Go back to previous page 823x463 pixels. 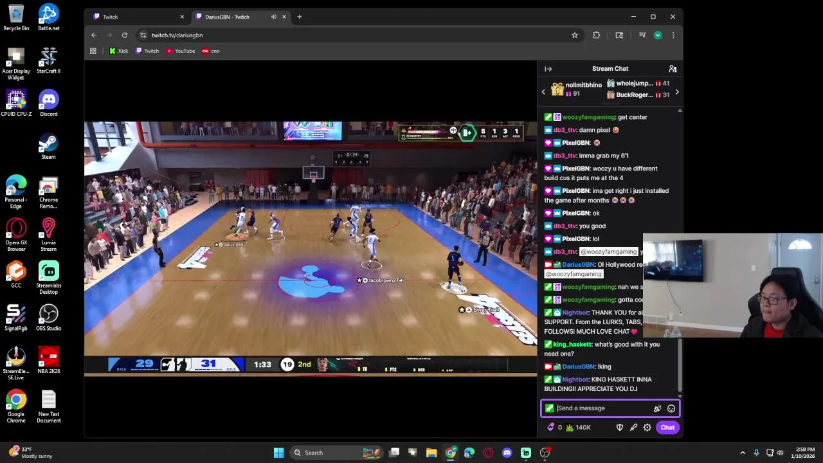(x=94, y=35)
